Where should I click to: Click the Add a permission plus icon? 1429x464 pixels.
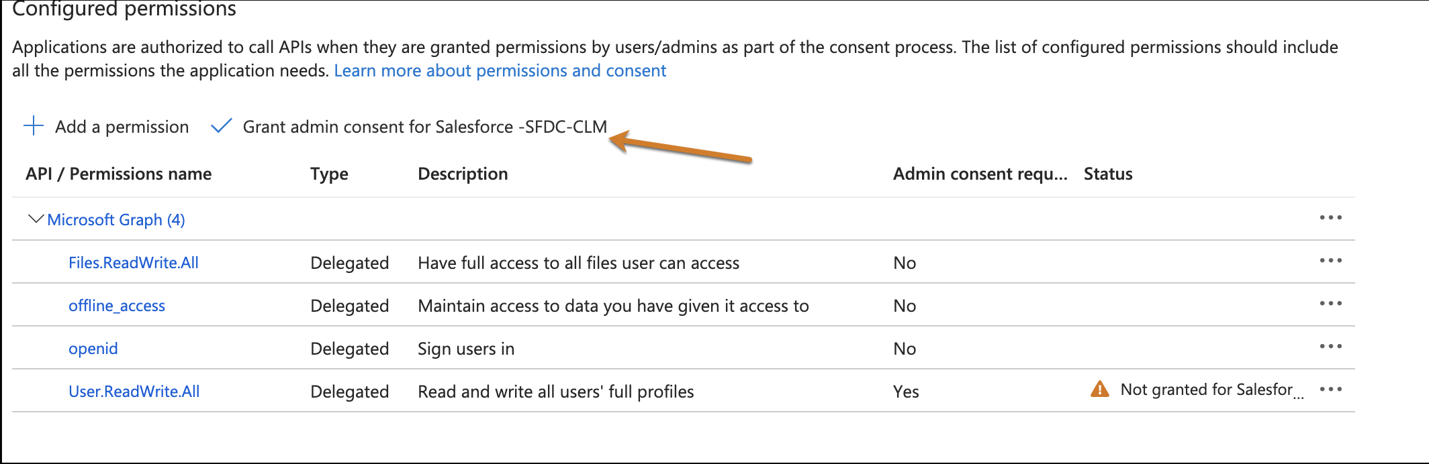33,126
